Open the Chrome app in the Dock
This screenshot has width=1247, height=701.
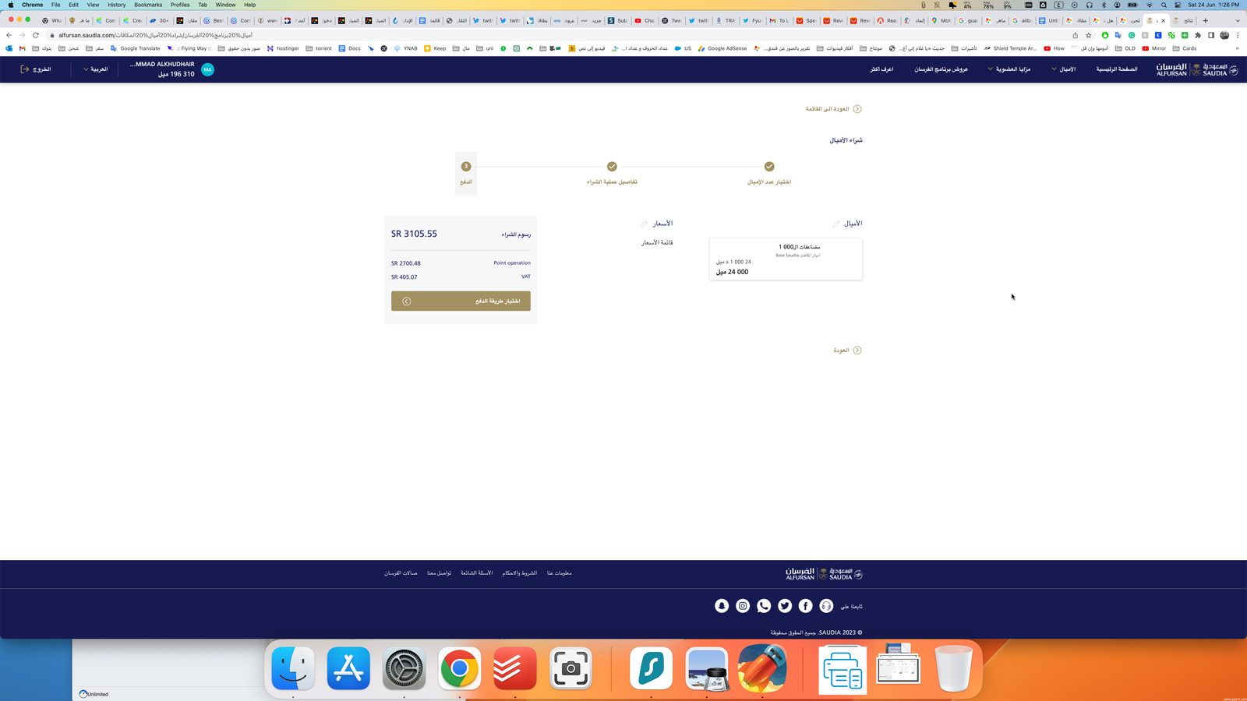[459, 668]
